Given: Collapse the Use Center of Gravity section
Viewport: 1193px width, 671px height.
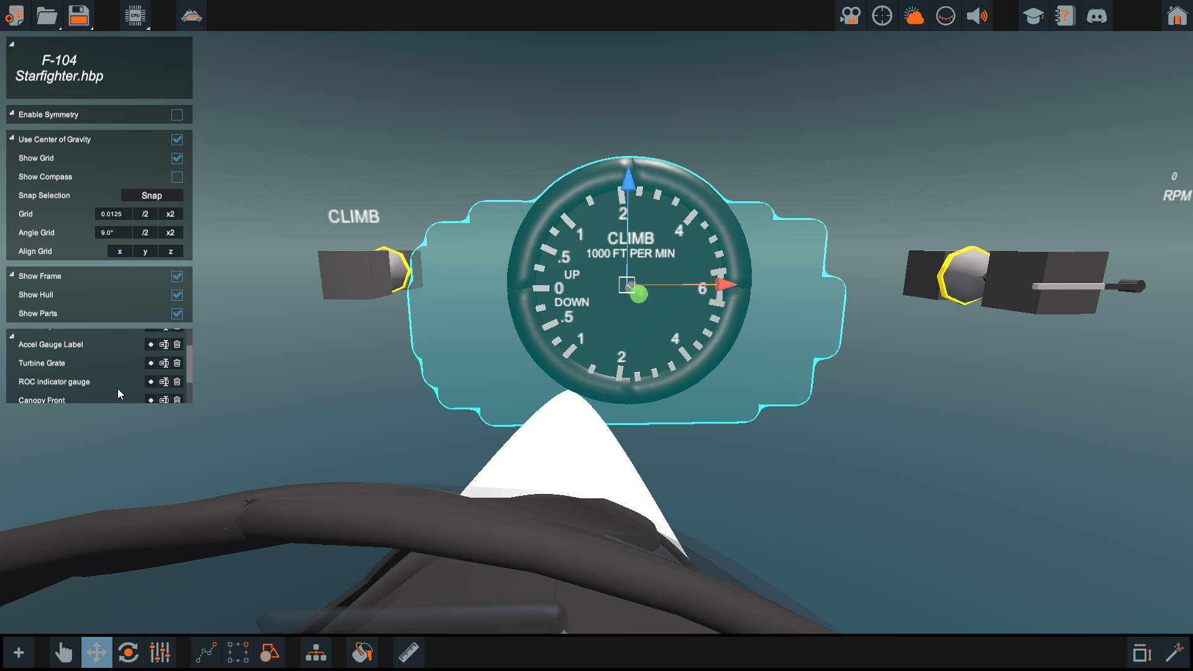Looking at the screenshot, I should 12,138.
